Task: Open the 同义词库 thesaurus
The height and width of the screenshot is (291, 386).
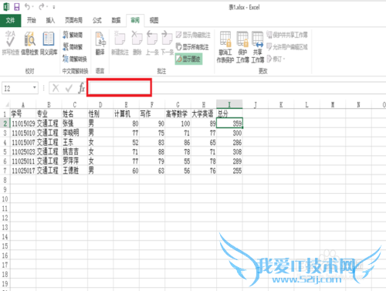Action: point(49,43)
